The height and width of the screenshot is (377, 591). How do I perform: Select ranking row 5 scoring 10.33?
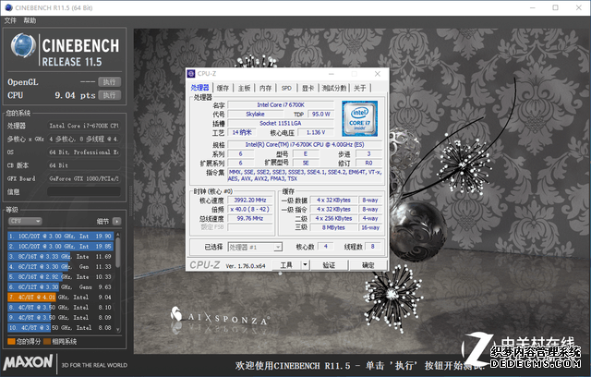point(60,276)
